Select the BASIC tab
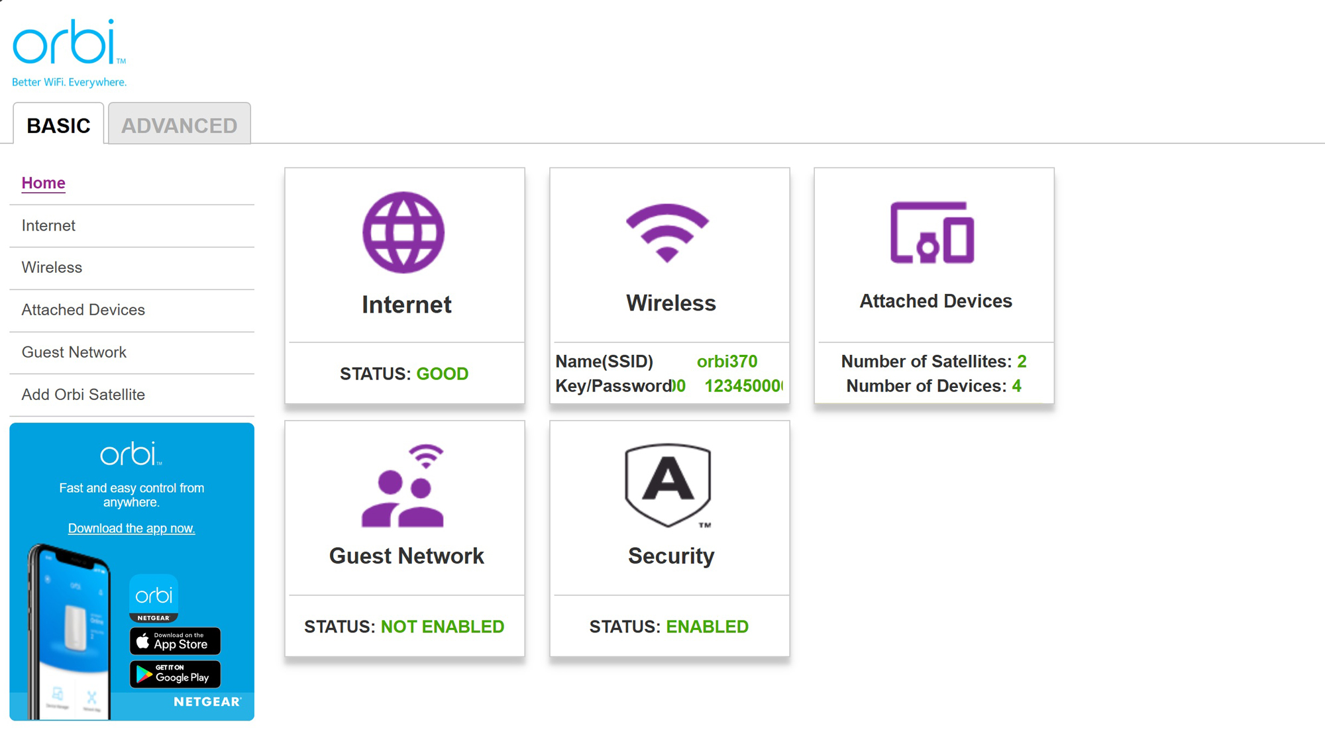The width and height of the screenshot is (1325, 745). click(58, 124)
